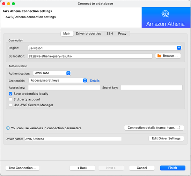
Task: Enable the 3rd party account checkbox
Action: 10,99
